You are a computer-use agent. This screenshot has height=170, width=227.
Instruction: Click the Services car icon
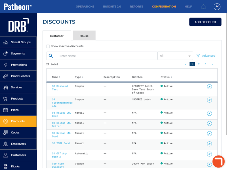5,87
